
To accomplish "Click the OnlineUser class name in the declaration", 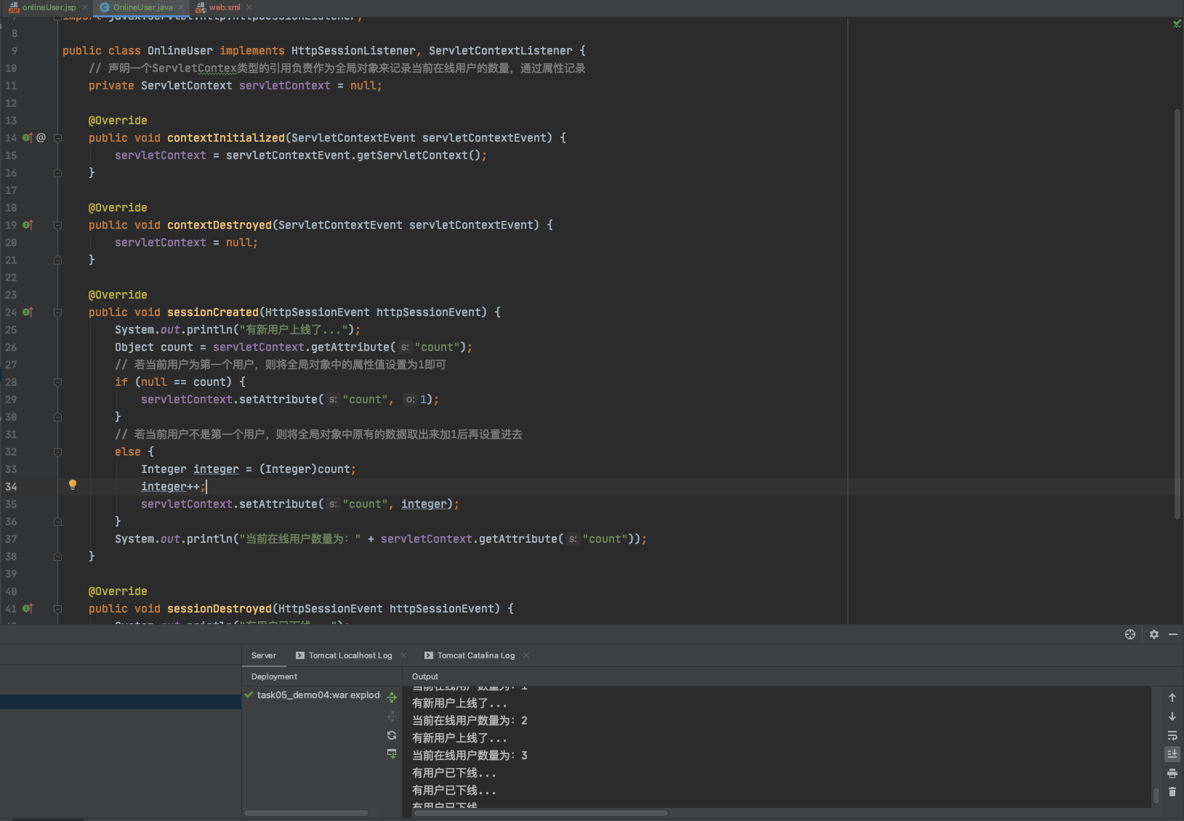I will point(180,51).
